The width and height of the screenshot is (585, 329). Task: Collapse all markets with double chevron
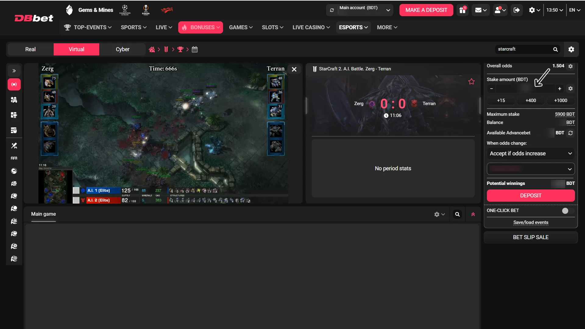click(x=473, y=214)
